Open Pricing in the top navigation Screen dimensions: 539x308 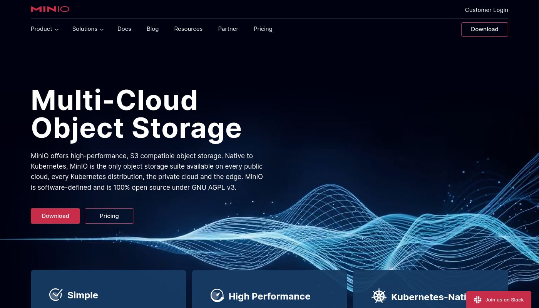[263, 29]
